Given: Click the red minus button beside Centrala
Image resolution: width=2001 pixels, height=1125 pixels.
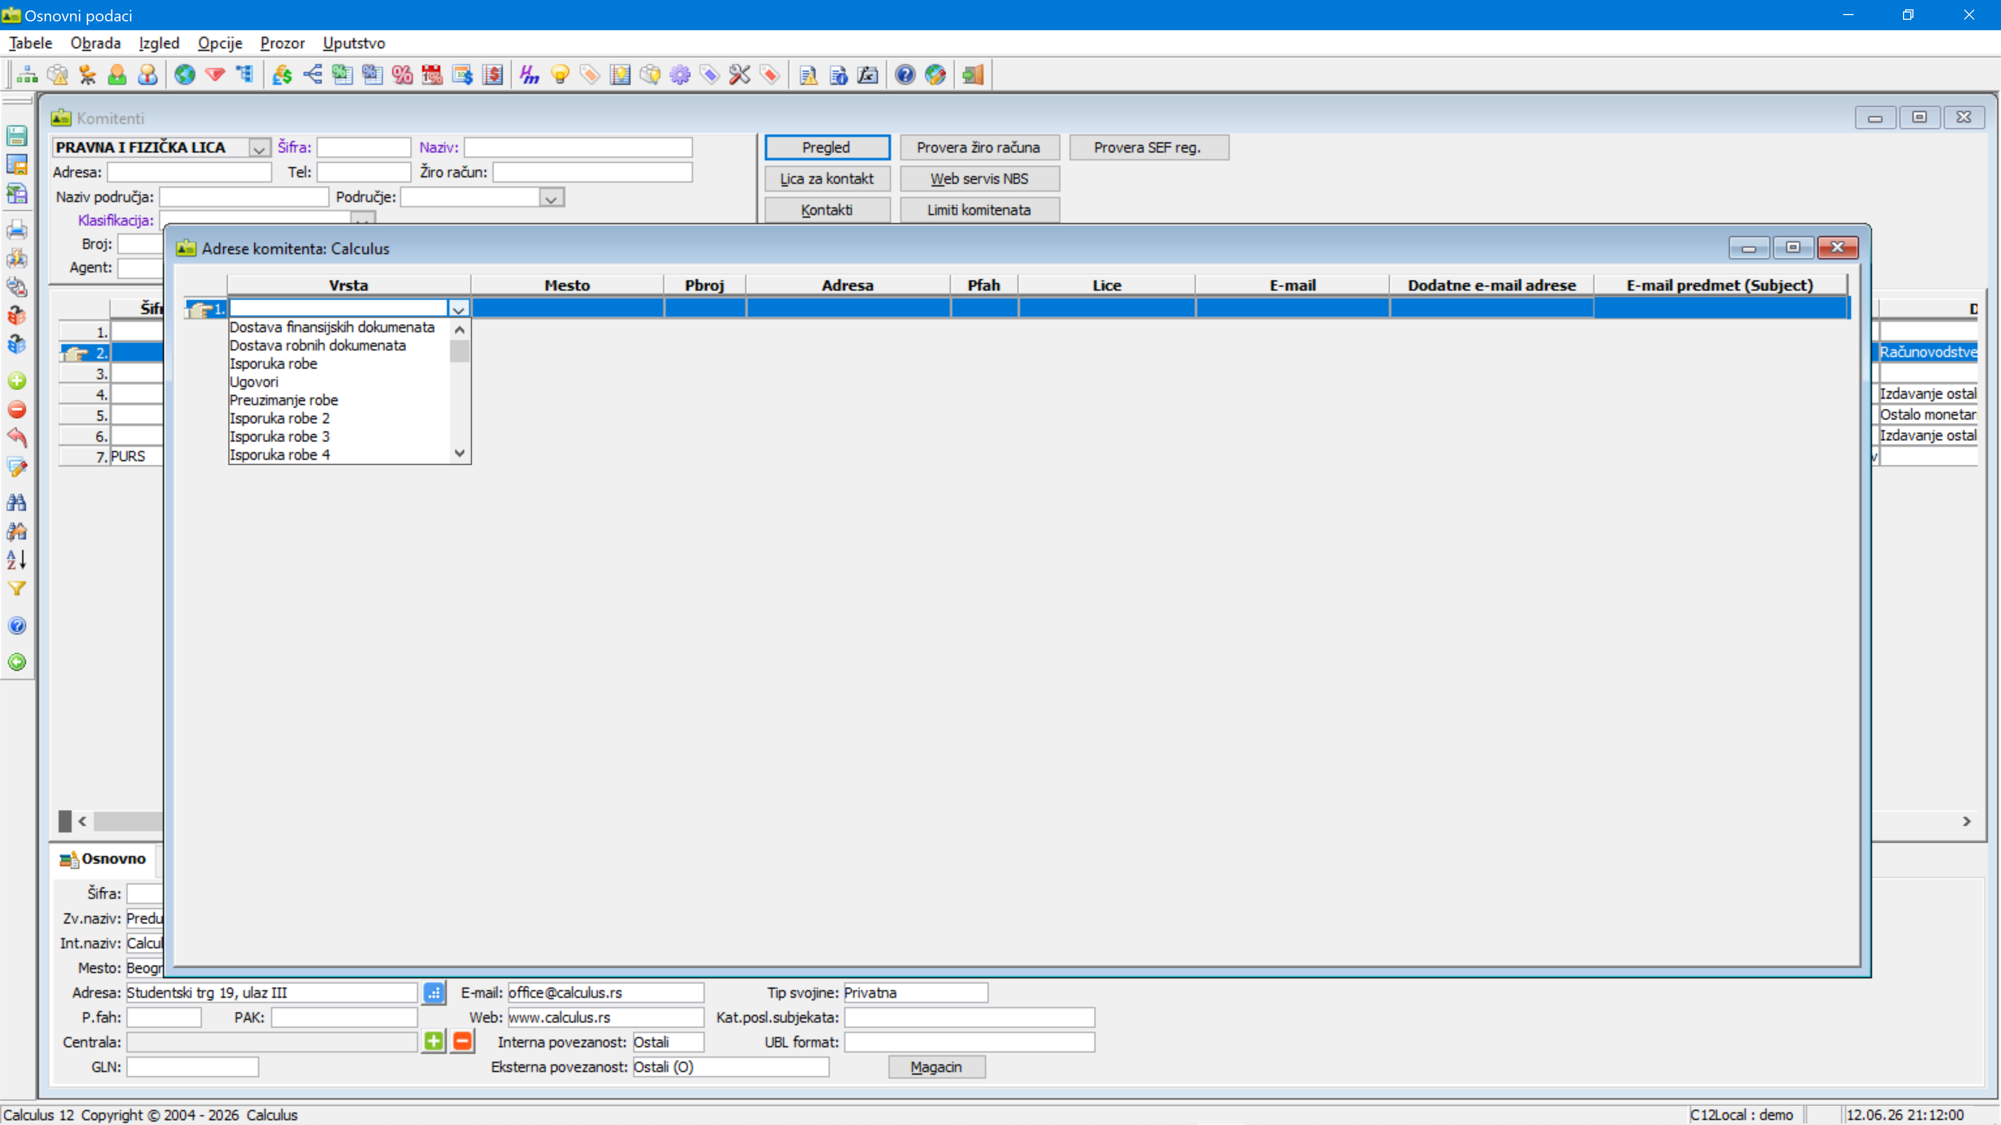Looking at the screenshot, I should pos(463,1041).
